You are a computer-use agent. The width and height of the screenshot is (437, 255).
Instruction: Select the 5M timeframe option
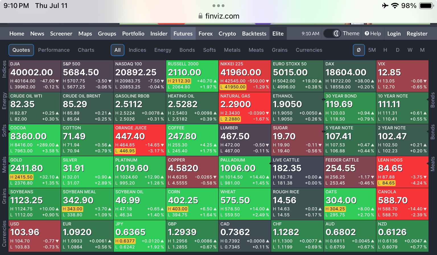point(372,50)
